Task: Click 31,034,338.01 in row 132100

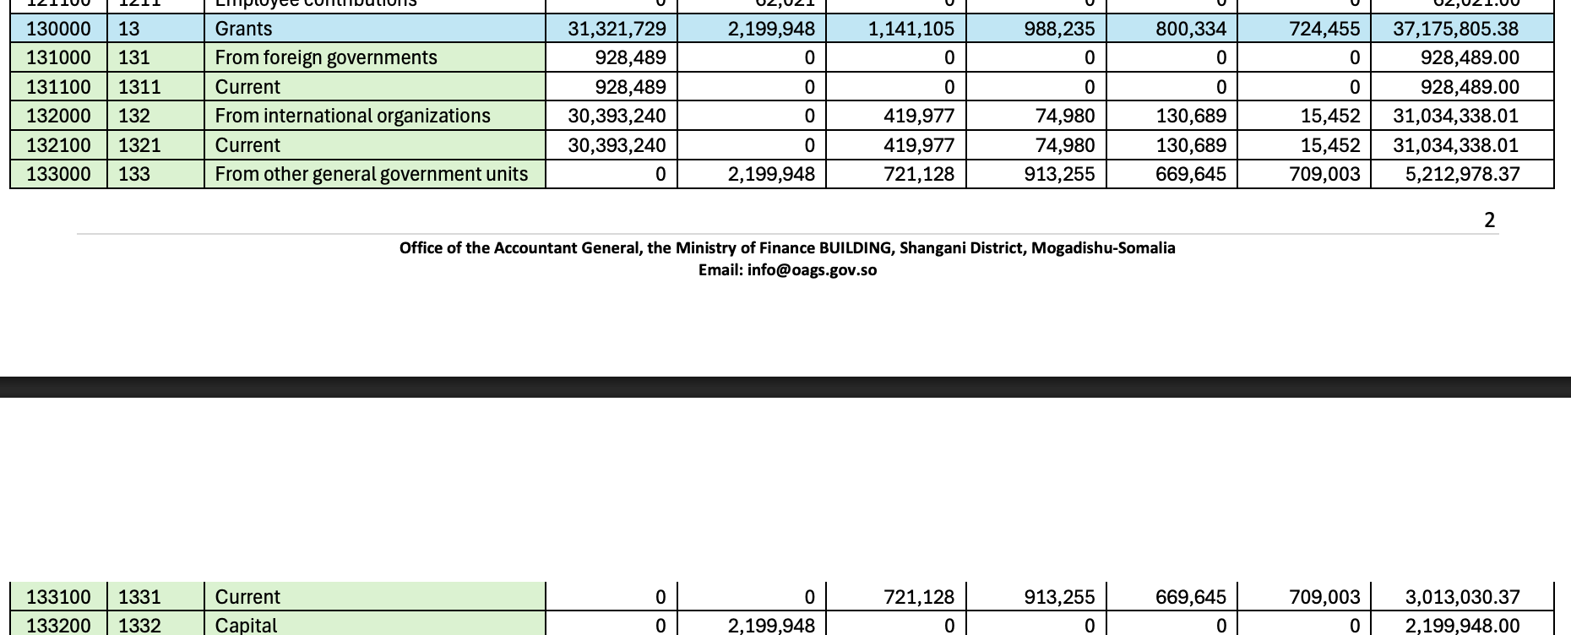Action: pos(1456,145)
